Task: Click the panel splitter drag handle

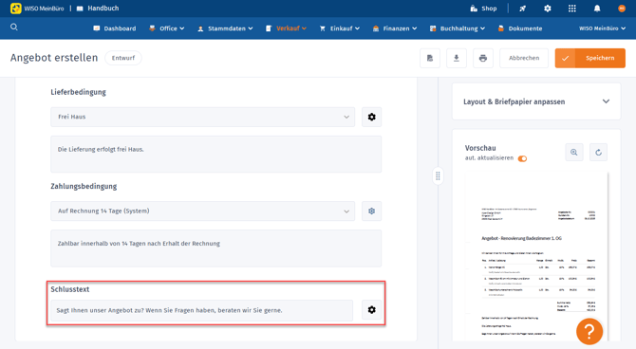Action: (x=438, y=175)
